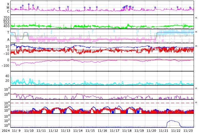
Task: Click the 11/22 date label
Action: [176, 130]
